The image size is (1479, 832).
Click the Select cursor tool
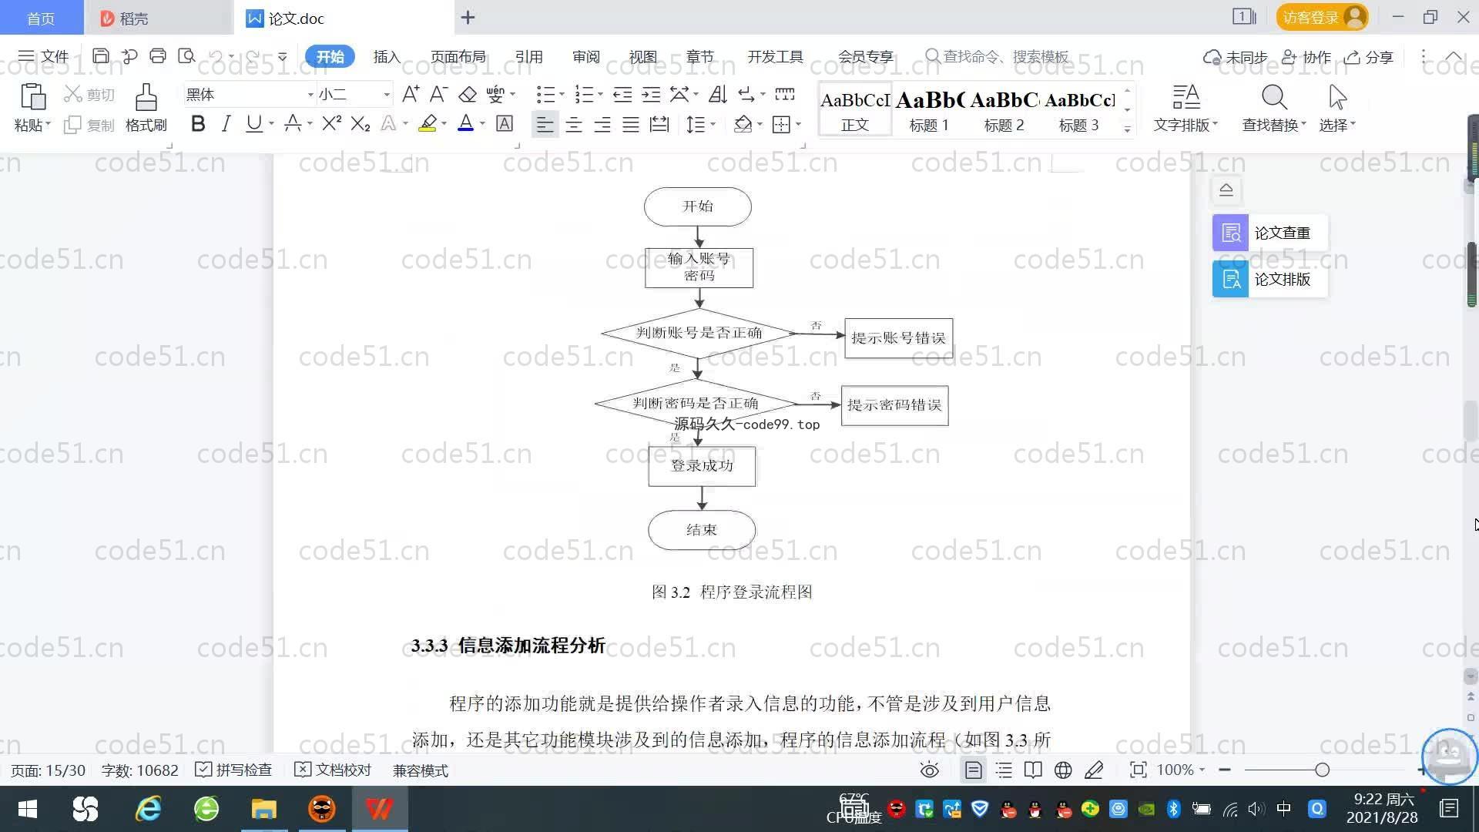[1337, 108]
